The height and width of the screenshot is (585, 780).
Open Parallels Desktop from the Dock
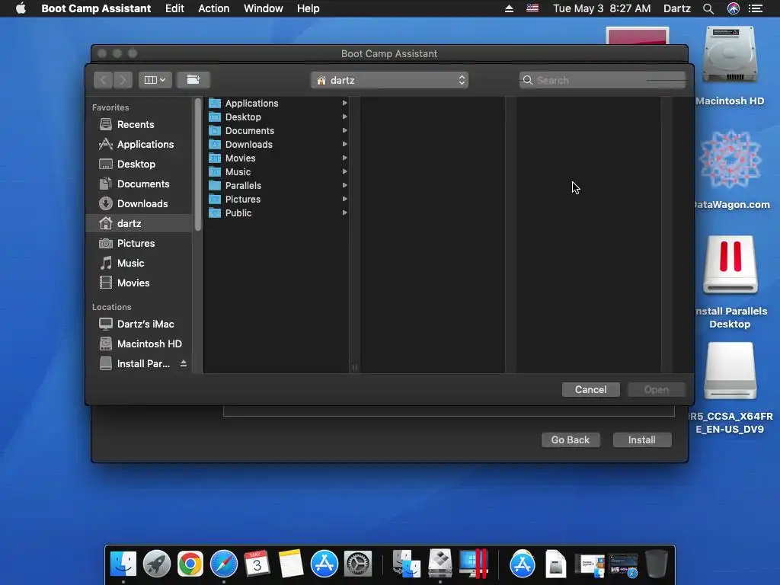tap(473, 564)
